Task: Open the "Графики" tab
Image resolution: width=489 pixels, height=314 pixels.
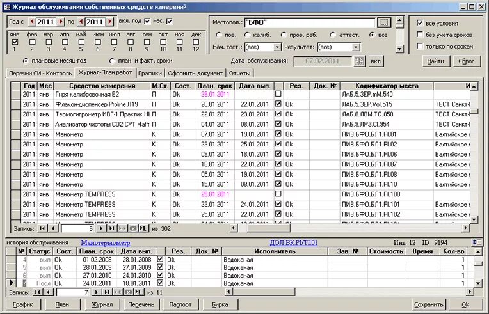Action: 150,74
